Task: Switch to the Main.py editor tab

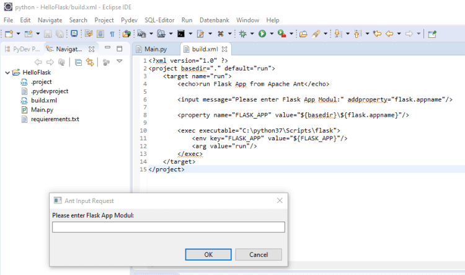Action: 151,48
